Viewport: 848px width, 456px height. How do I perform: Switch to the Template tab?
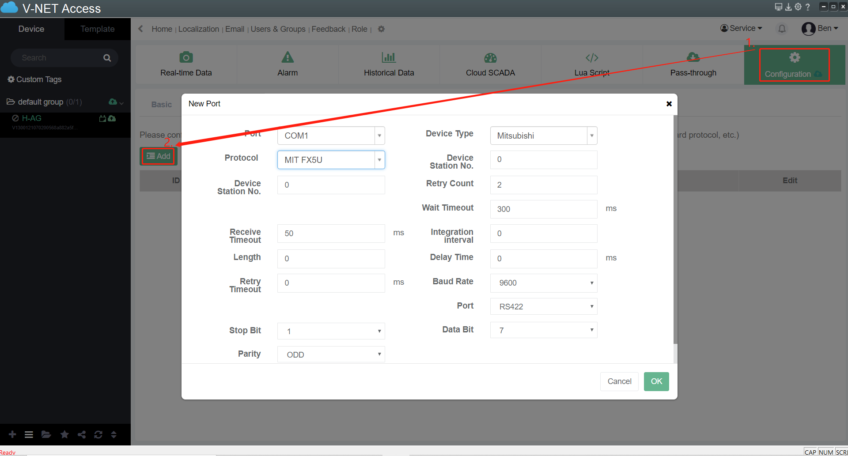(97, 29)
